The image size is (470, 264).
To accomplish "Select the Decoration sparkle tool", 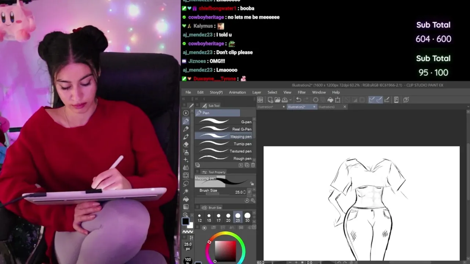I will point(186,159).
